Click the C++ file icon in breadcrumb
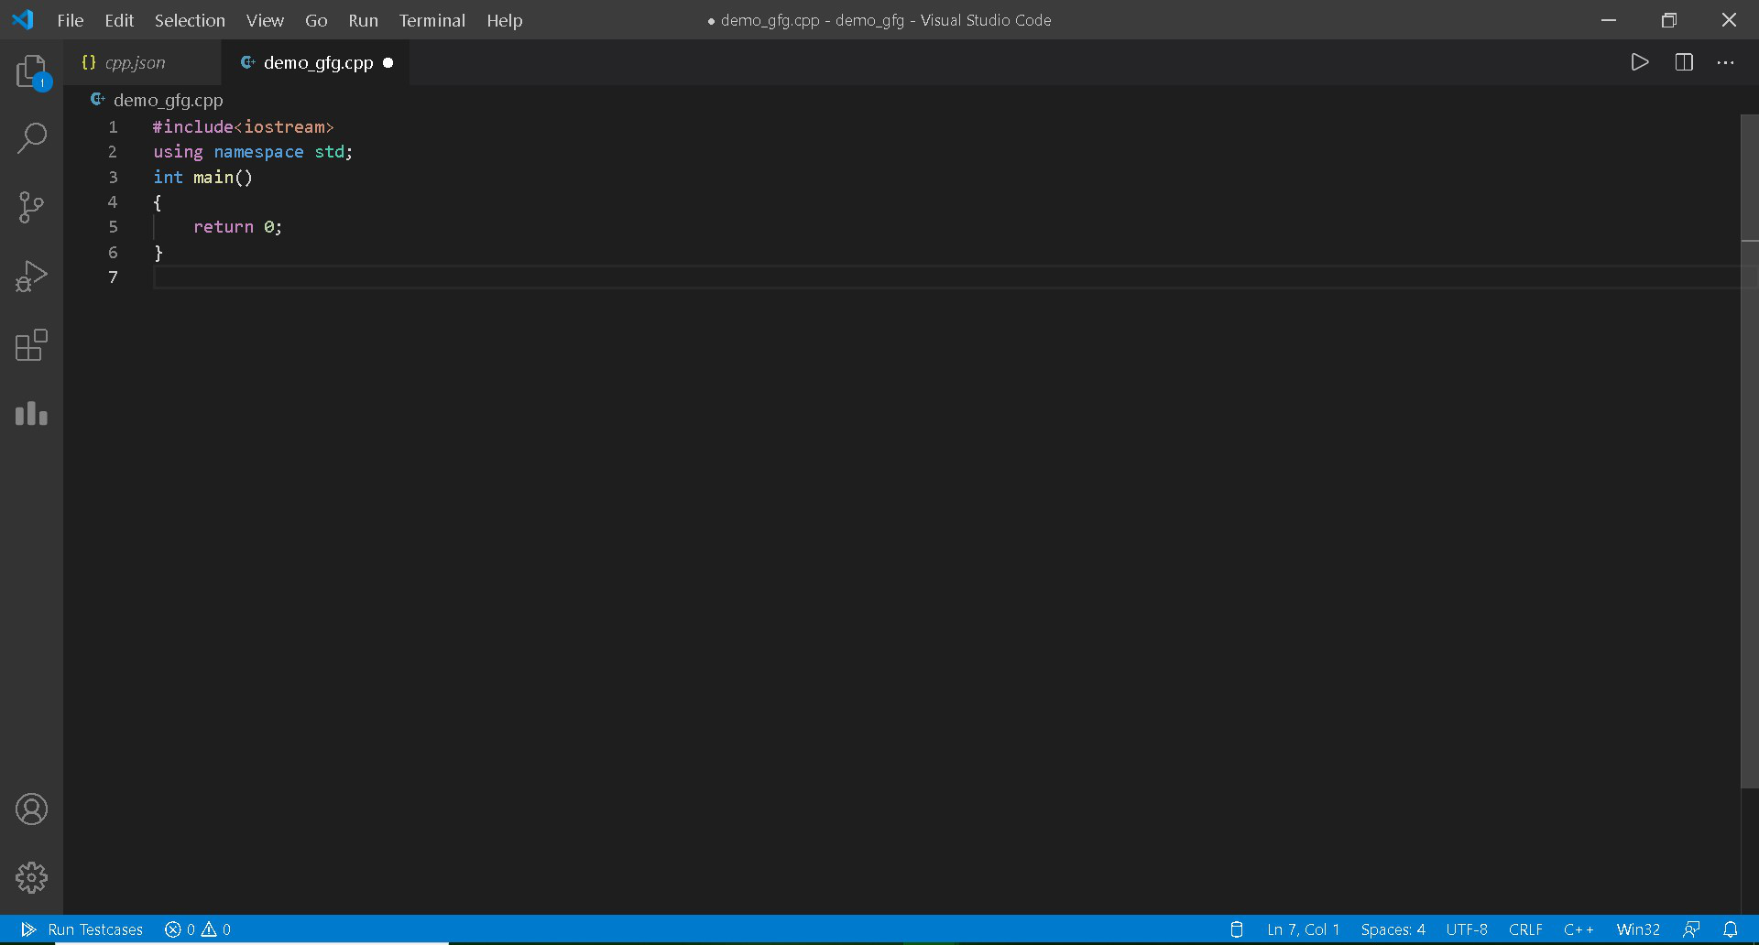The width and height of the screenshot is (1759, 945). (97, 100)
